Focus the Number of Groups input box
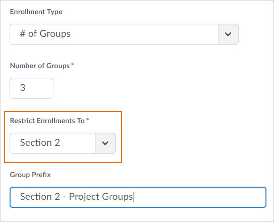274x222 pixels. [31, 88]
